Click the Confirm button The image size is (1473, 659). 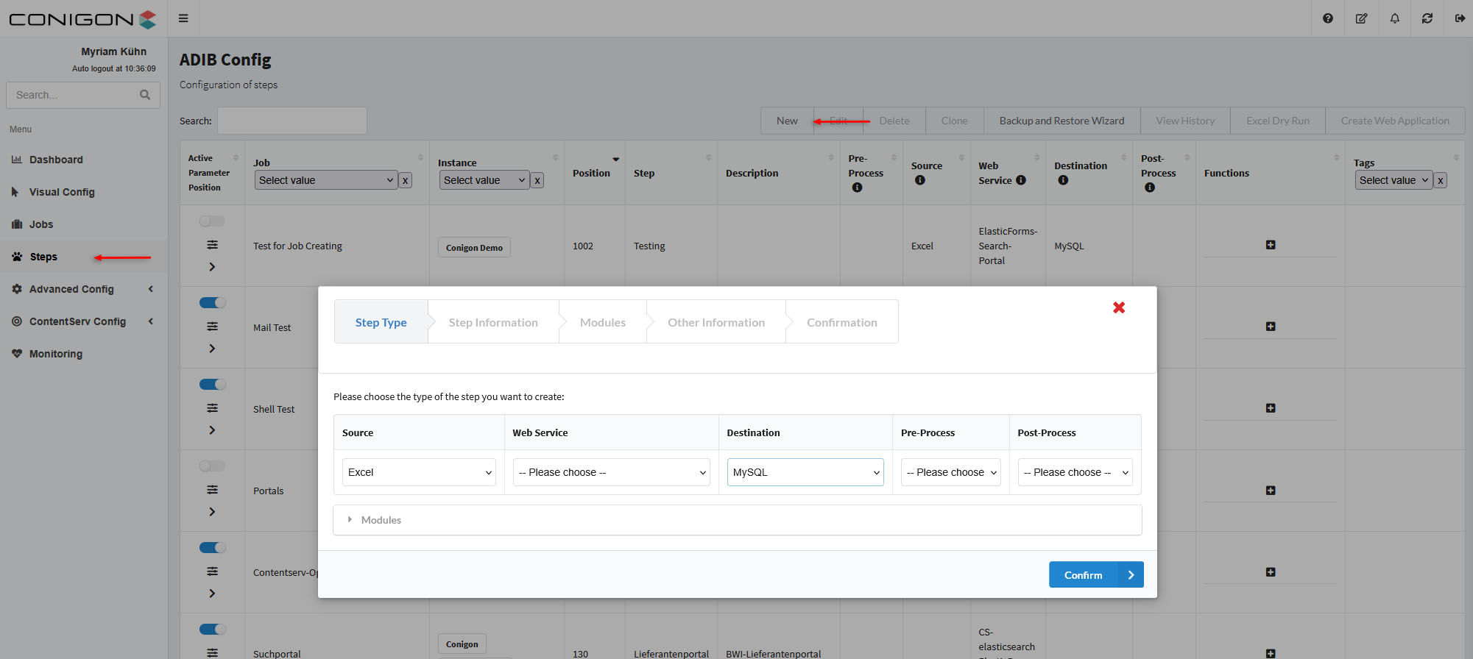(x=1095, y=575)
